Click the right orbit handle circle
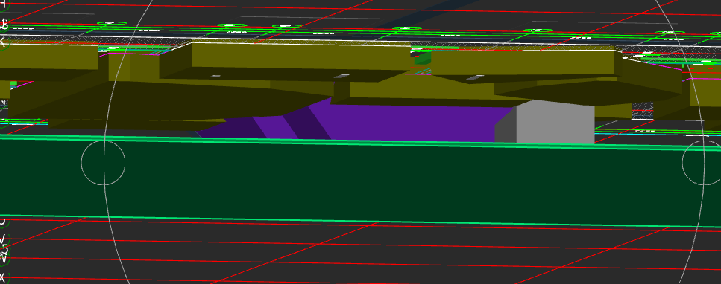Image resolution: width=721 pixels, height=284 pixels. [704, 163]
